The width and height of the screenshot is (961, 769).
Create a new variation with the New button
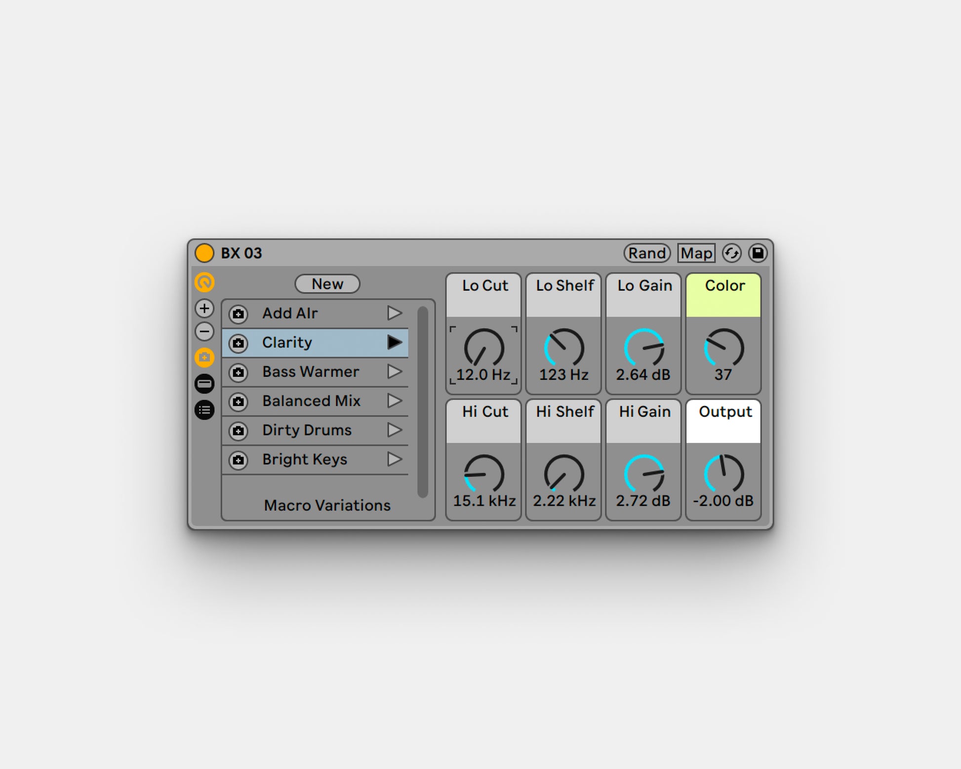click(x=327, y=284)
